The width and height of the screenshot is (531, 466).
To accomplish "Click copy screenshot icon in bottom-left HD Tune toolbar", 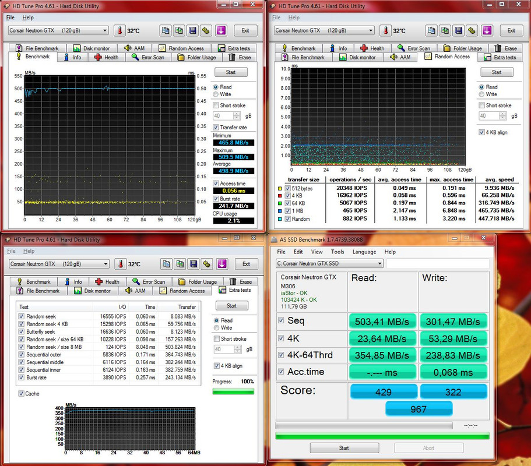I will point(180,264).
